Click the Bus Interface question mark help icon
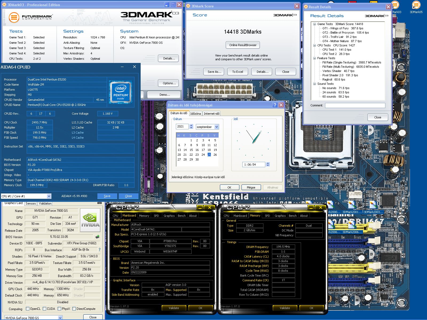 tap(100, 250)
